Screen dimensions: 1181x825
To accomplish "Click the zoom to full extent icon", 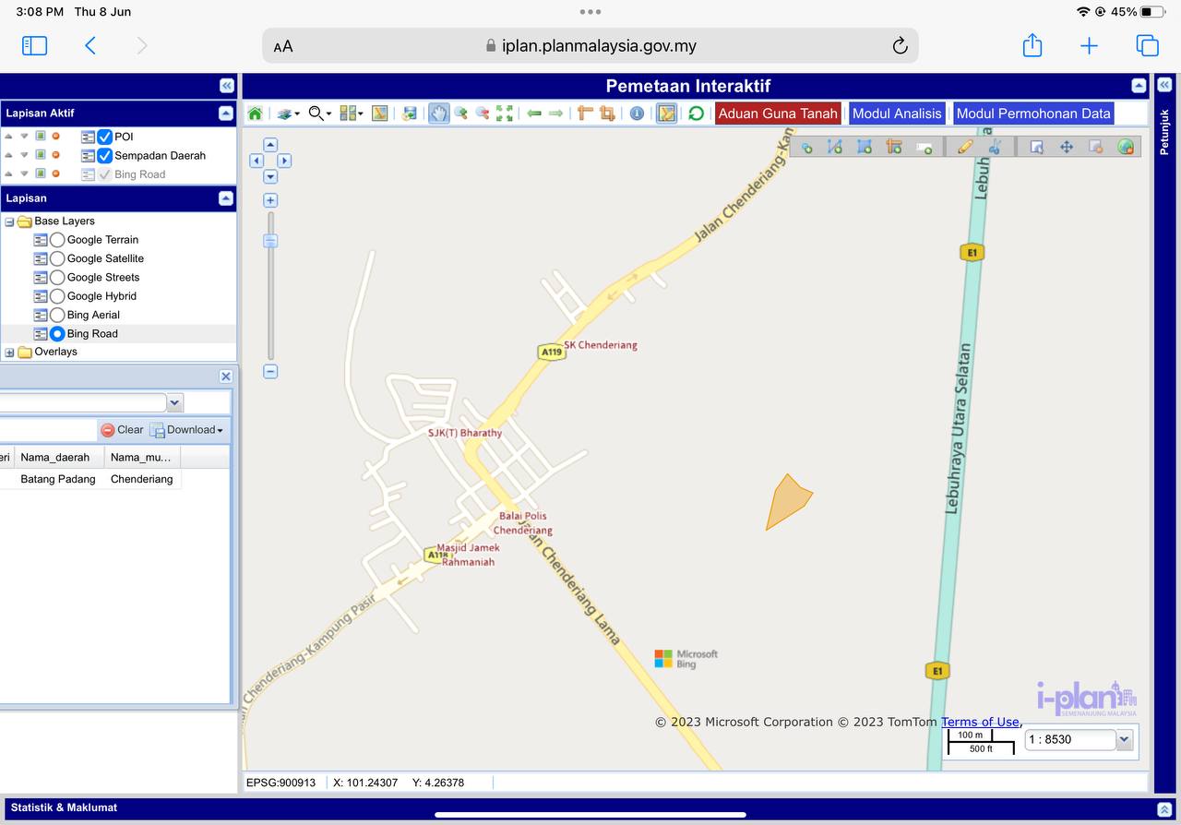I will click(505, 114).
